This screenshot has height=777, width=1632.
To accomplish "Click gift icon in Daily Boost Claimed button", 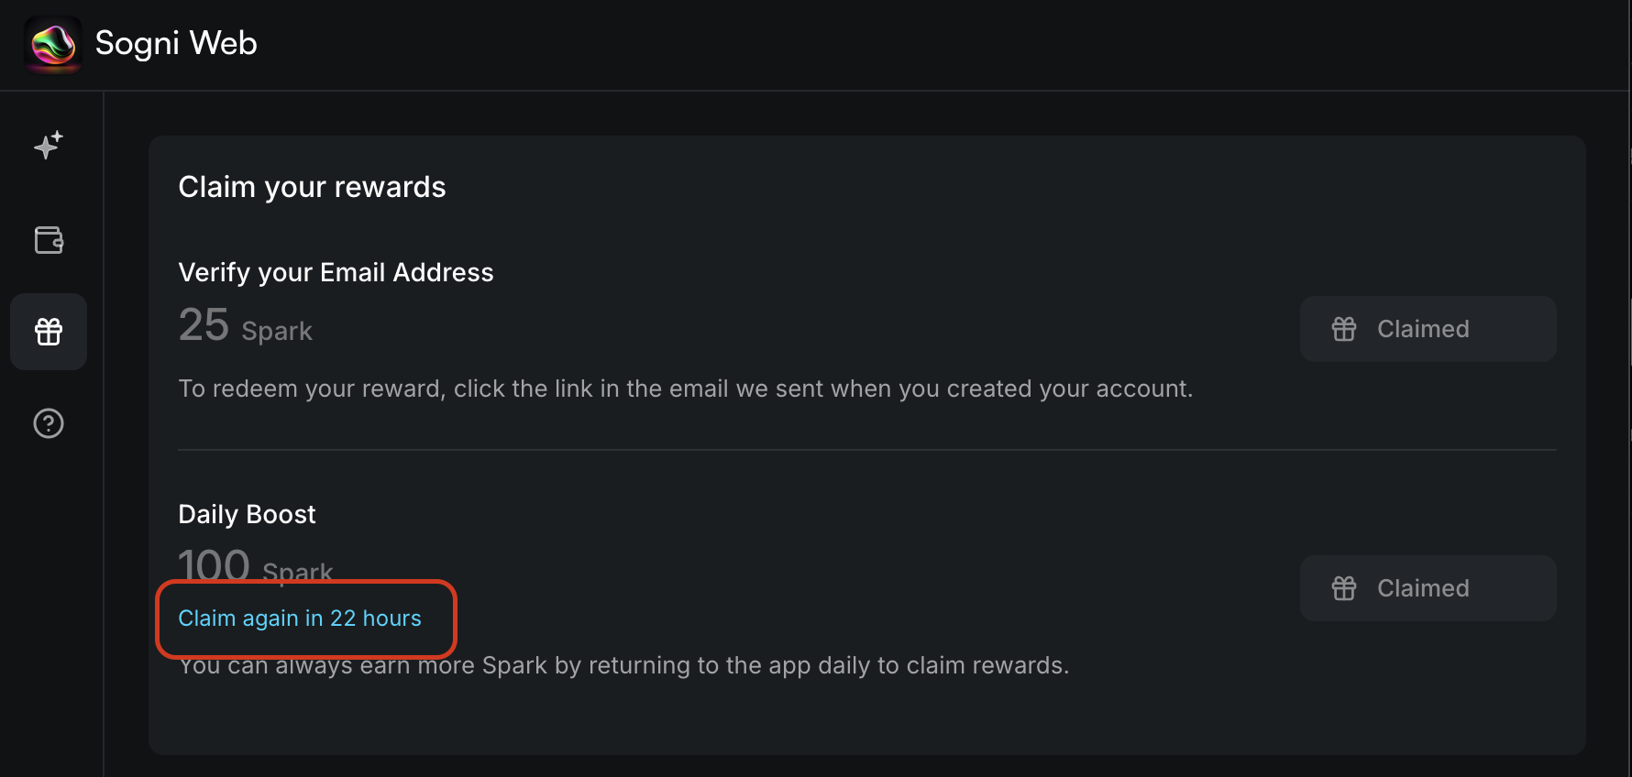I will point(1344,588).
